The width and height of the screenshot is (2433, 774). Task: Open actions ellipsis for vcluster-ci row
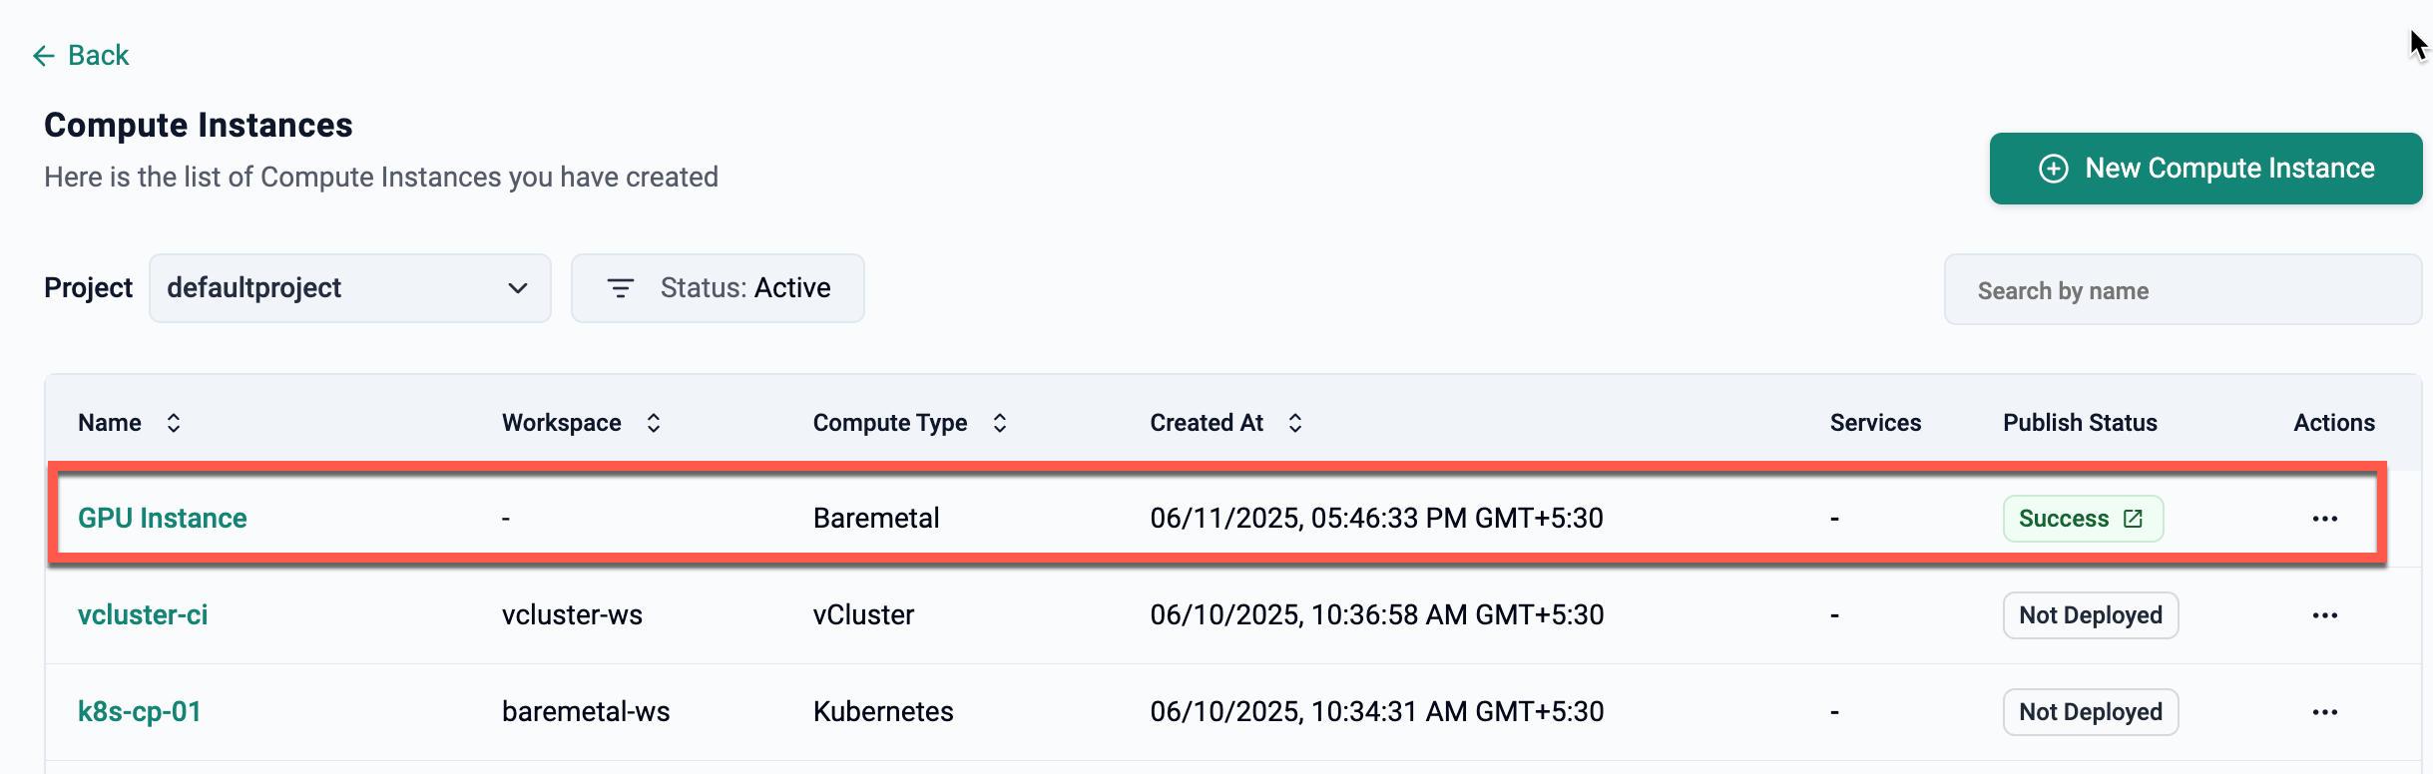tap(2324, 615)
